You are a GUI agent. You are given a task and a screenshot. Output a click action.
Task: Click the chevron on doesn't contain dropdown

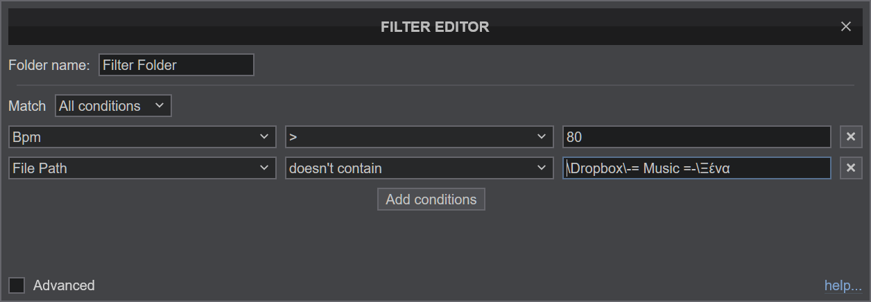(x=542, y=168)
